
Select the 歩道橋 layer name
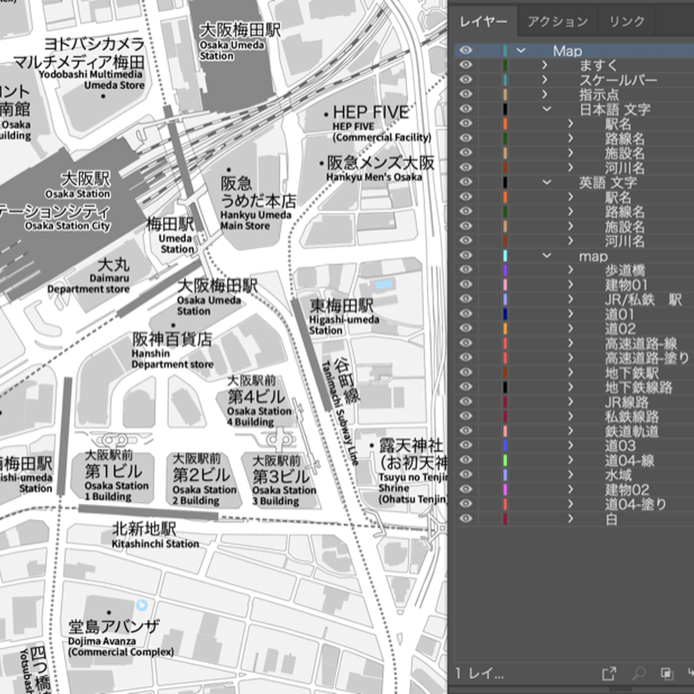point(625,270)
